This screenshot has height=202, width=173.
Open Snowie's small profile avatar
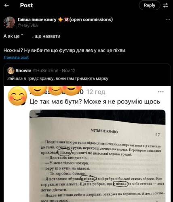pyautogui.click(x=11, y=71)
